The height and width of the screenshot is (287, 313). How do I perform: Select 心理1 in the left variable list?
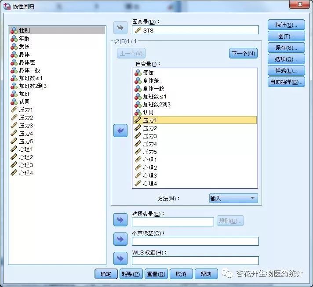pyautogui.click(x=57, y=149)
